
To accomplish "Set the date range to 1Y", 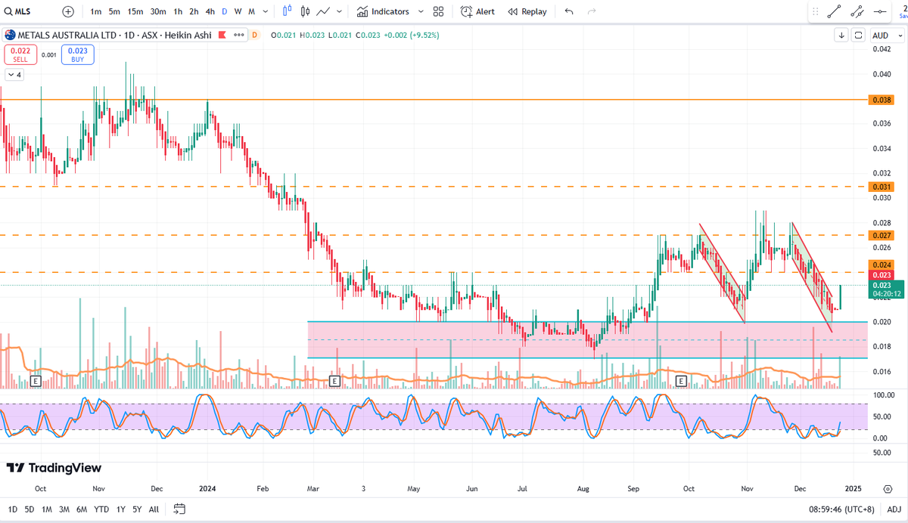I will coord(121,509).
